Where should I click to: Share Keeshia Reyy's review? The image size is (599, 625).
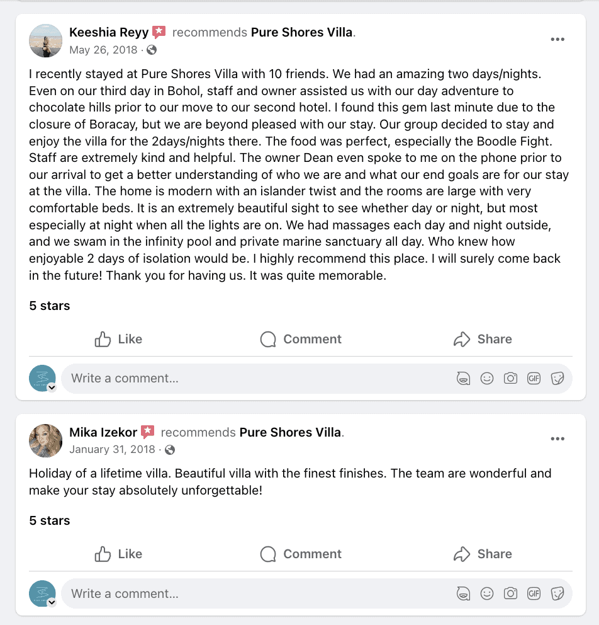point(483,339)
